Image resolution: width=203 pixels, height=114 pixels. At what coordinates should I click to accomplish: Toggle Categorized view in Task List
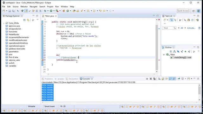(172, 20)
